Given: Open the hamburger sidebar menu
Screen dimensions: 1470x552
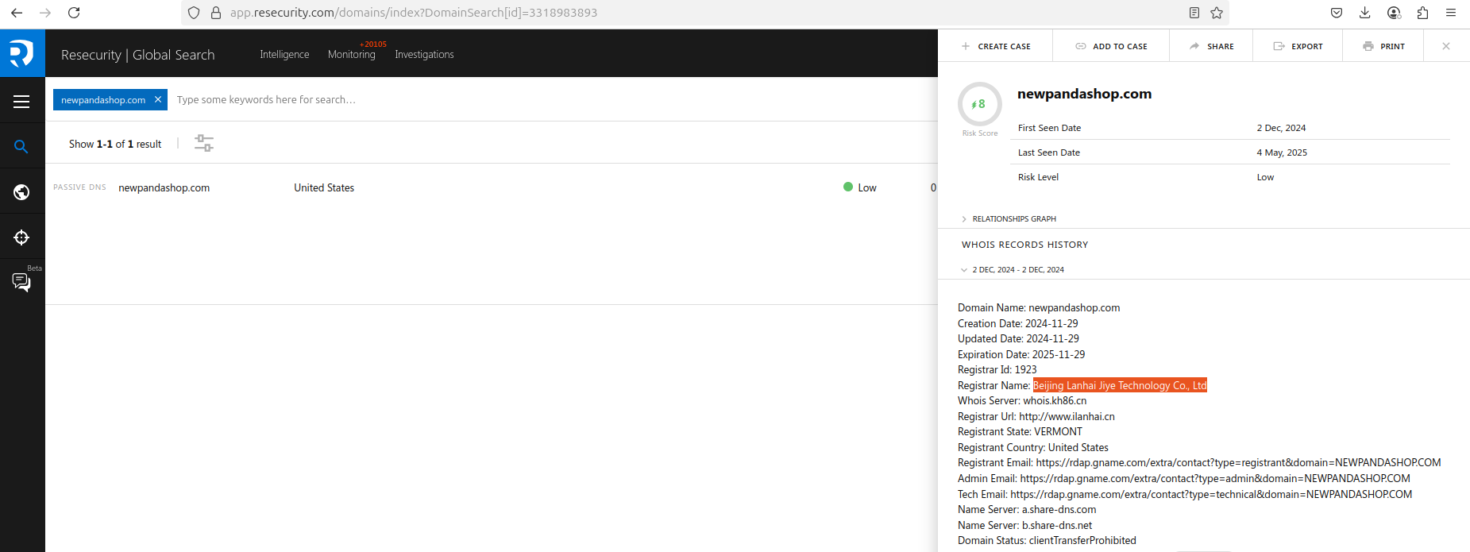Looking at the screenshot, I should tap(21, 101).
